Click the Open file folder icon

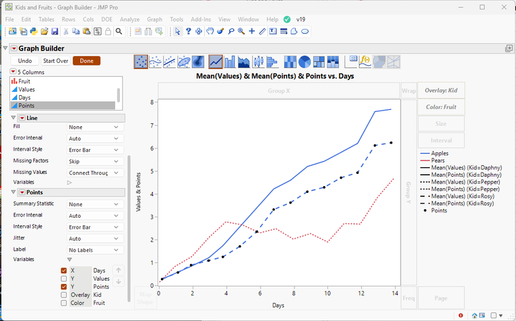(x=44, y=31)
